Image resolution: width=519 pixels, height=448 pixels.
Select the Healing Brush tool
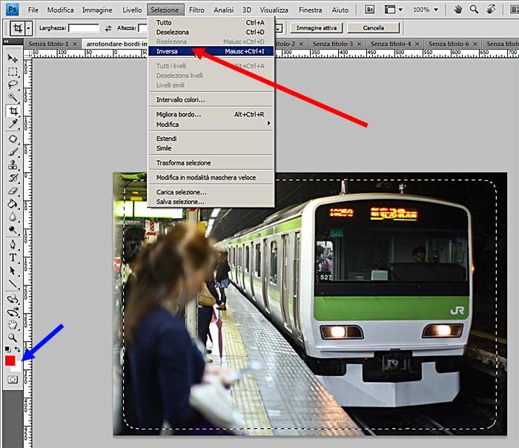pos(13,139)
